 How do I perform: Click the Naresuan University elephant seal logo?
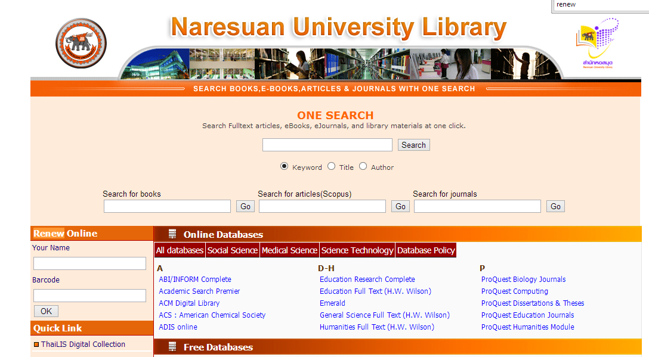click(81, 43)
